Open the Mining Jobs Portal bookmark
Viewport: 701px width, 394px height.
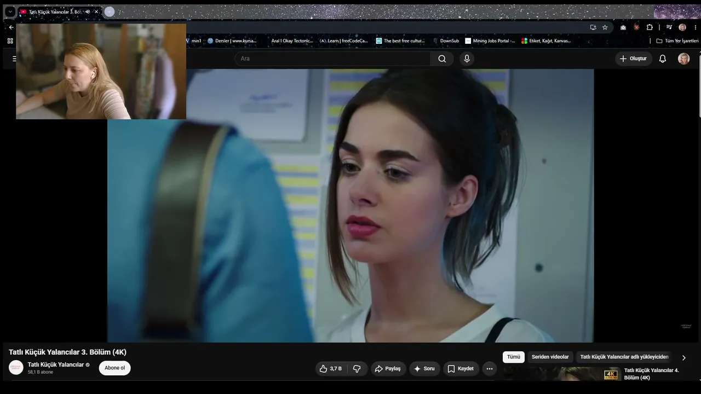tap(490, 40)
